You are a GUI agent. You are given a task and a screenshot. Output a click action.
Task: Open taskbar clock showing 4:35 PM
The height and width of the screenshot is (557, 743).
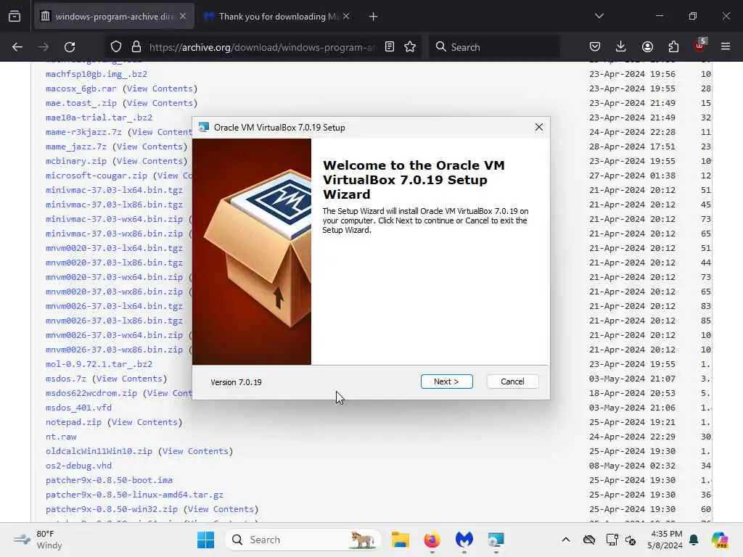[x=665, y=540]
